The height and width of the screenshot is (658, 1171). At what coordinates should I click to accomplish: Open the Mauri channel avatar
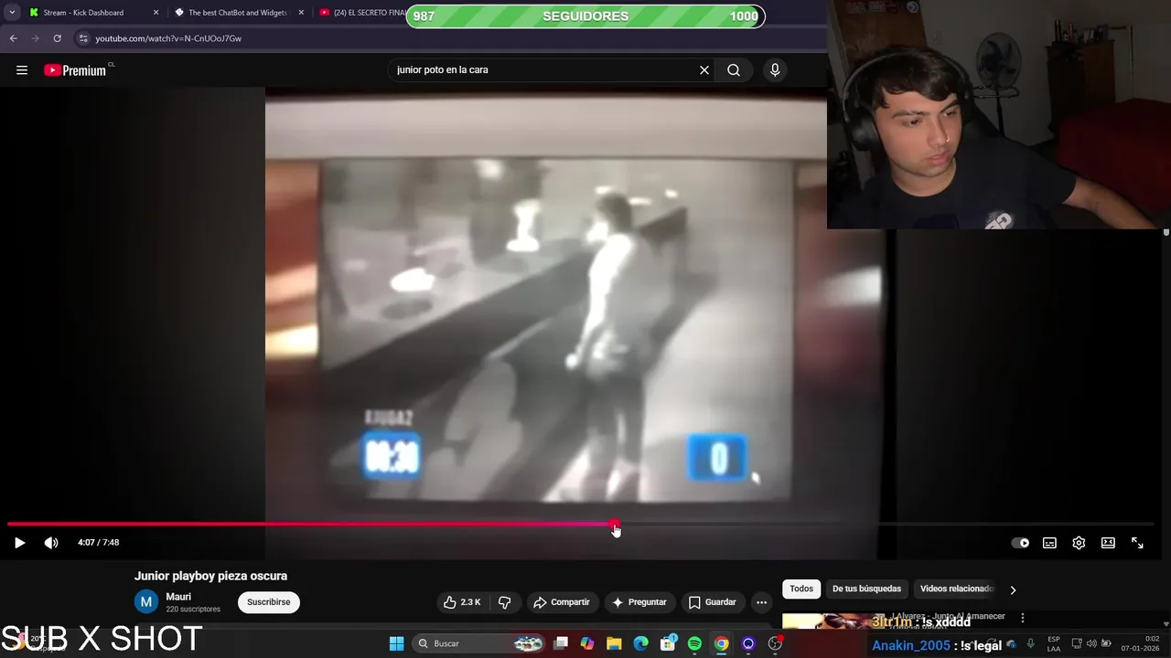pyautogui.click(x=146, y=602)
